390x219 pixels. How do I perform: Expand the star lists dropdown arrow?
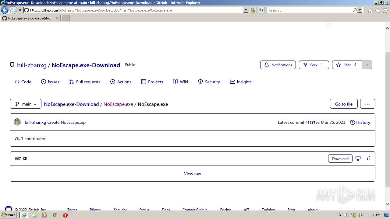[367, 65]
